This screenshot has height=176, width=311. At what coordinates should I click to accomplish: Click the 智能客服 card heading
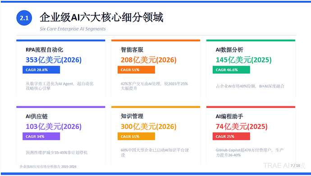point(132,50)
